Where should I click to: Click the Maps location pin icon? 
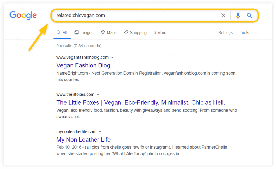pos(103,32)
